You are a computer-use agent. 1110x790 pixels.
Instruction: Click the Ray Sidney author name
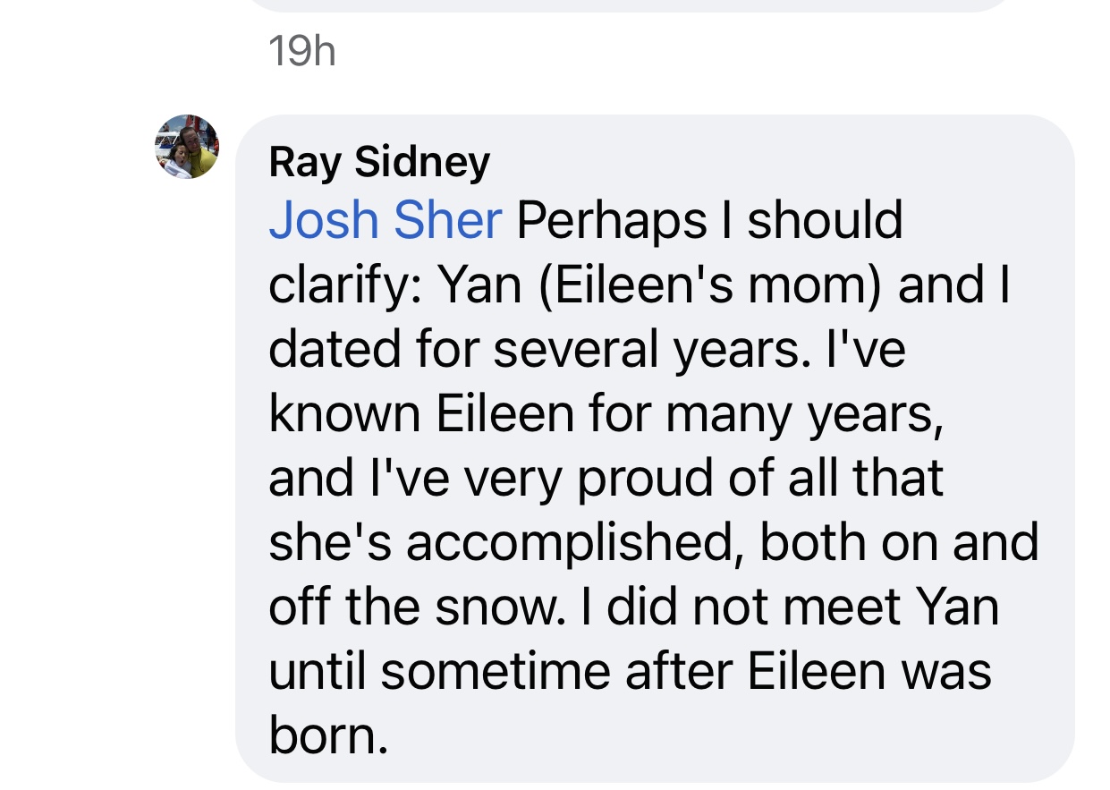click(x=379, y=162)
